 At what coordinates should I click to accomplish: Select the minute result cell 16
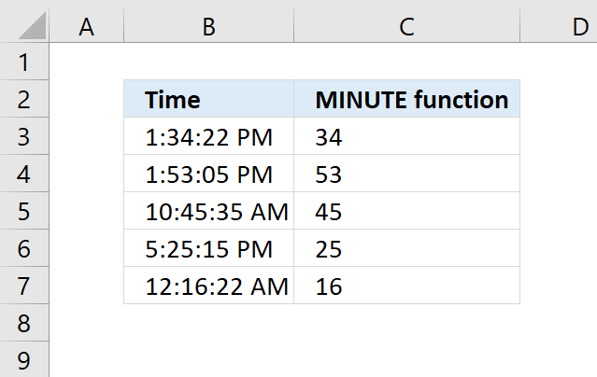click(x=406, y=286)
